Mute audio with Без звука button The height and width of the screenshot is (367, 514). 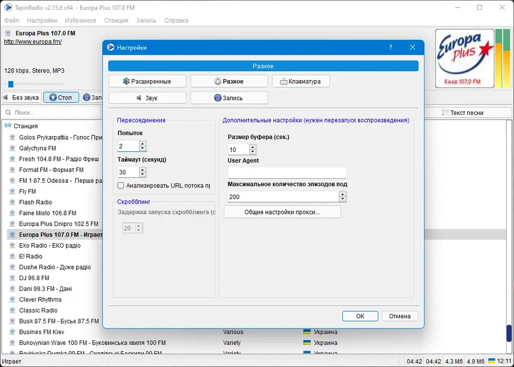point(22,97)
